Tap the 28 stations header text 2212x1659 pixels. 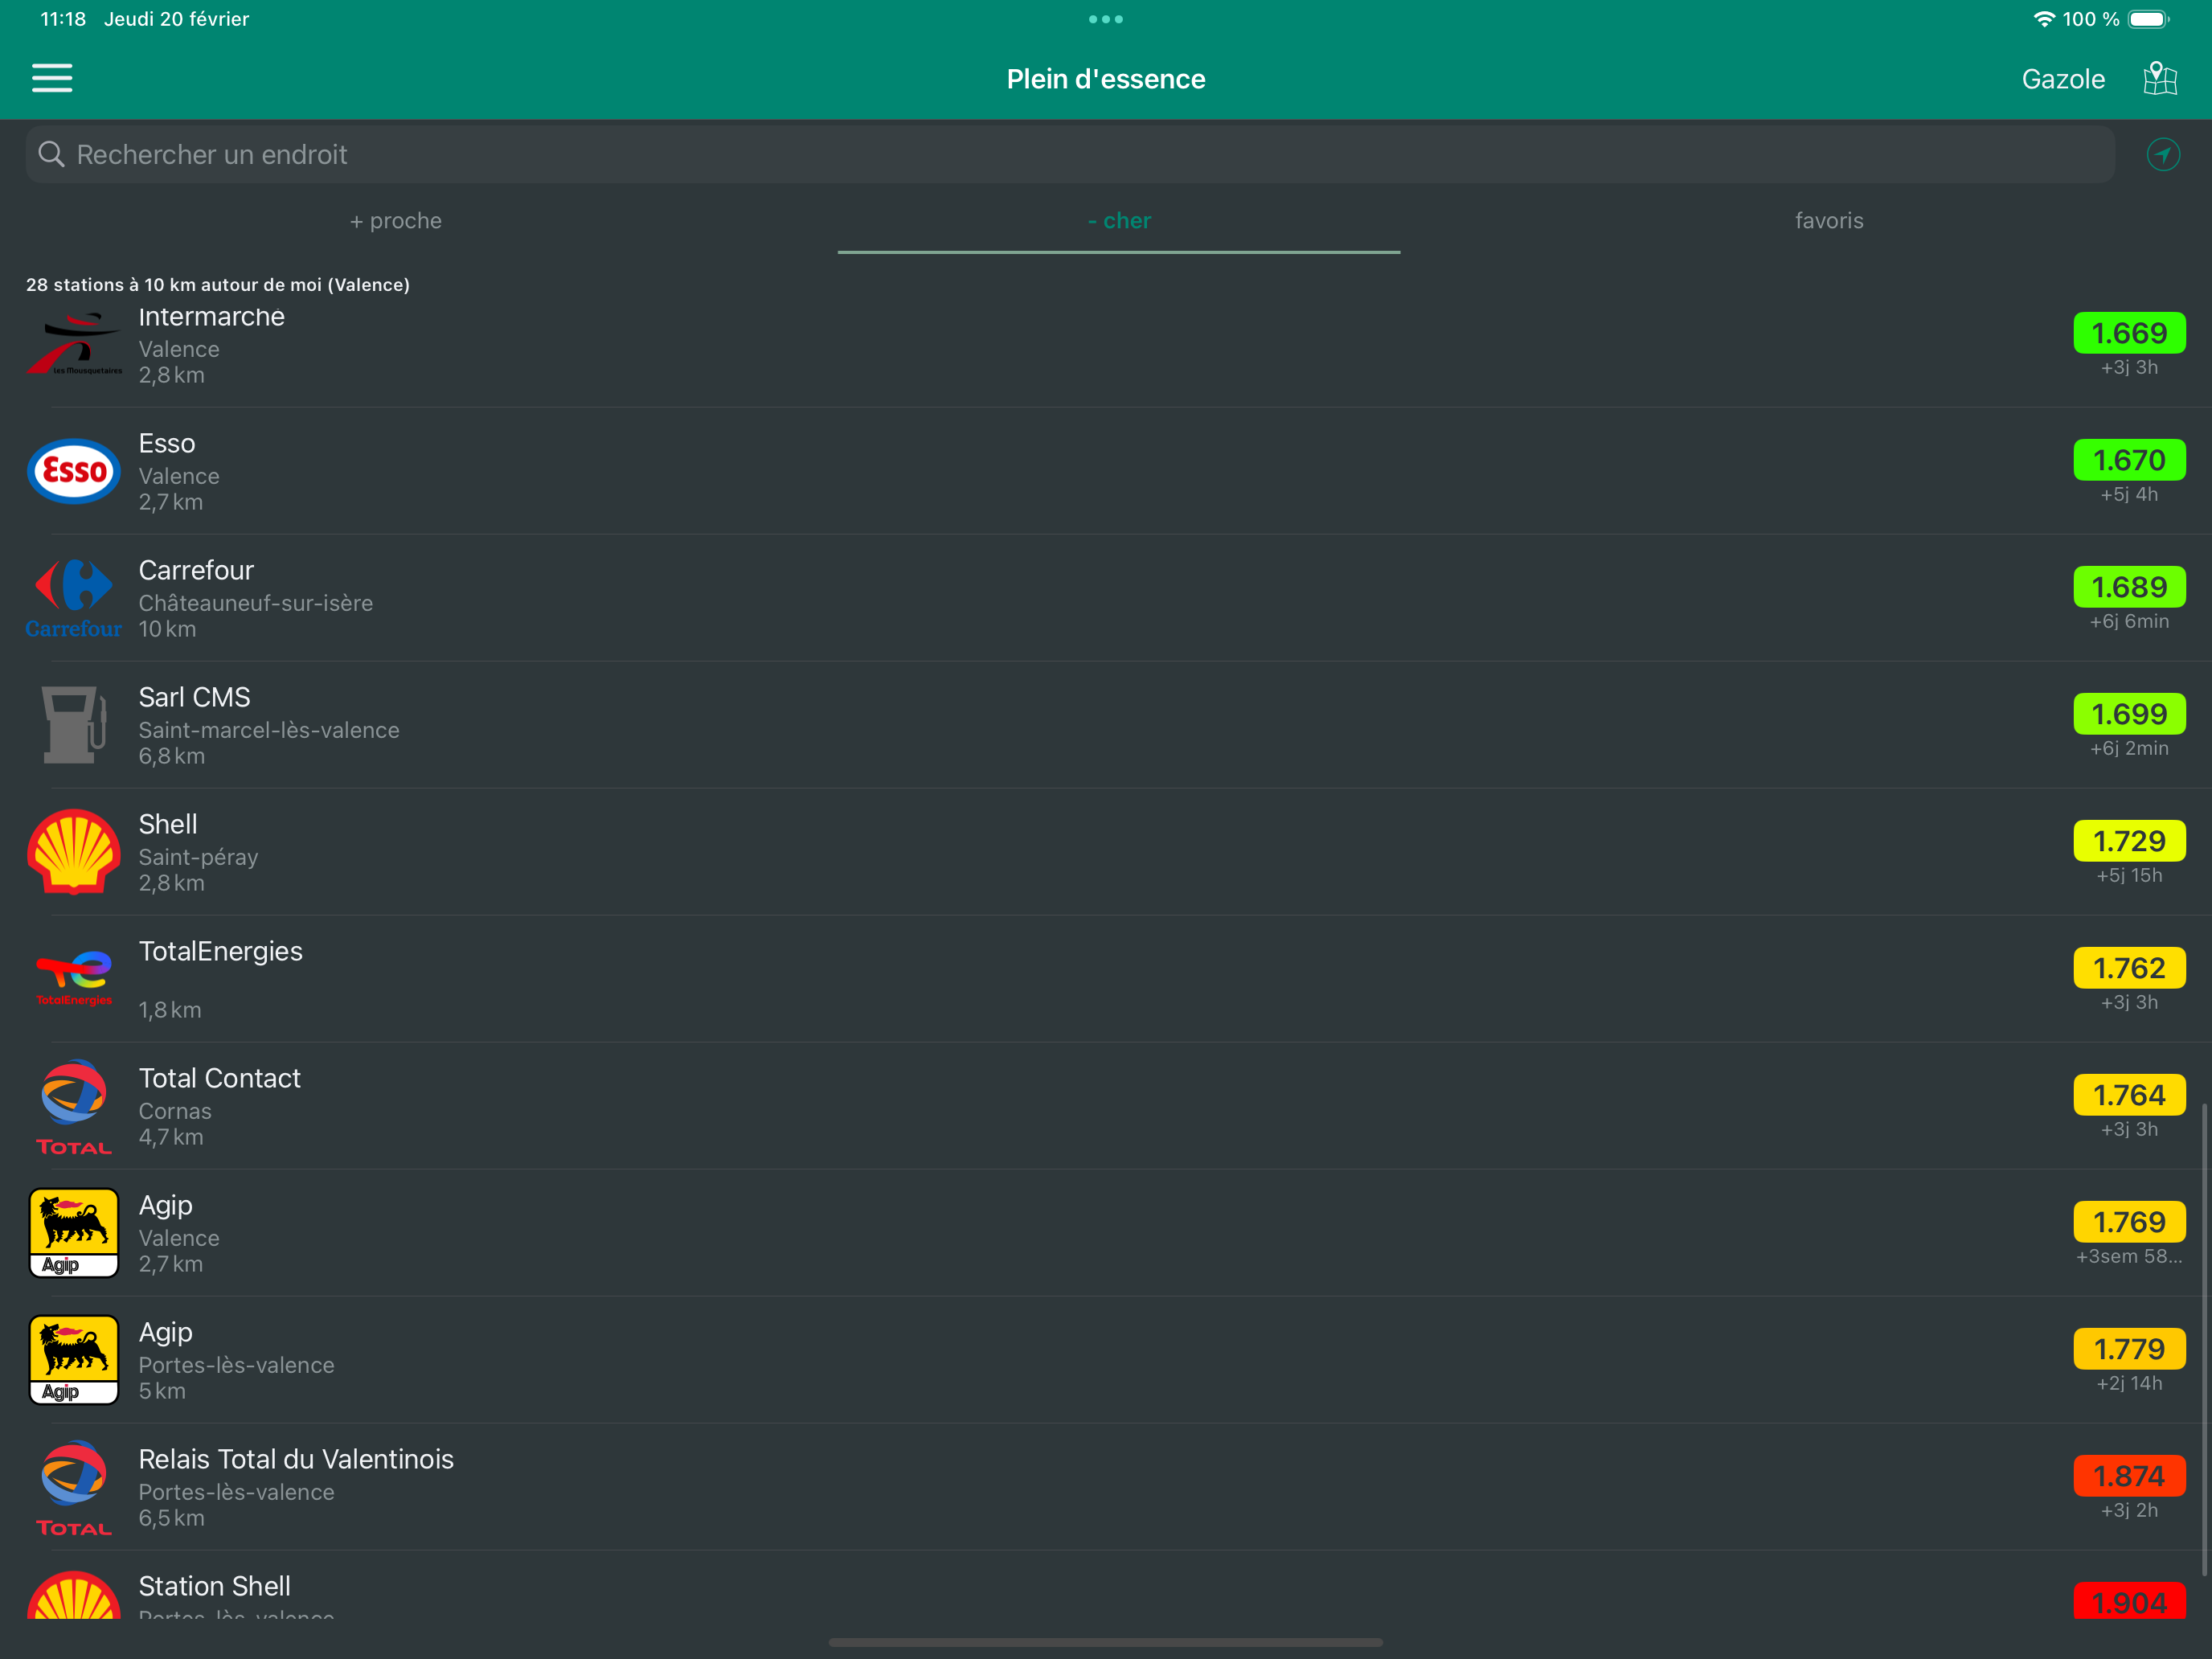click(x=218, y=285)
